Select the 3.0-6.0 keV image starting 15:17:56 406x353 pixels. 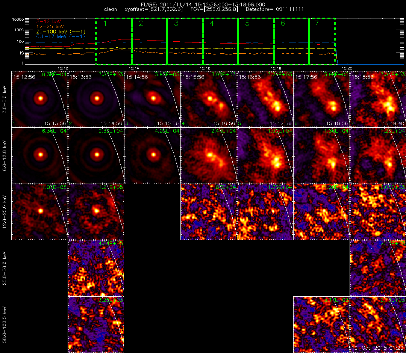pyautogui.click(x=321, y=99)
